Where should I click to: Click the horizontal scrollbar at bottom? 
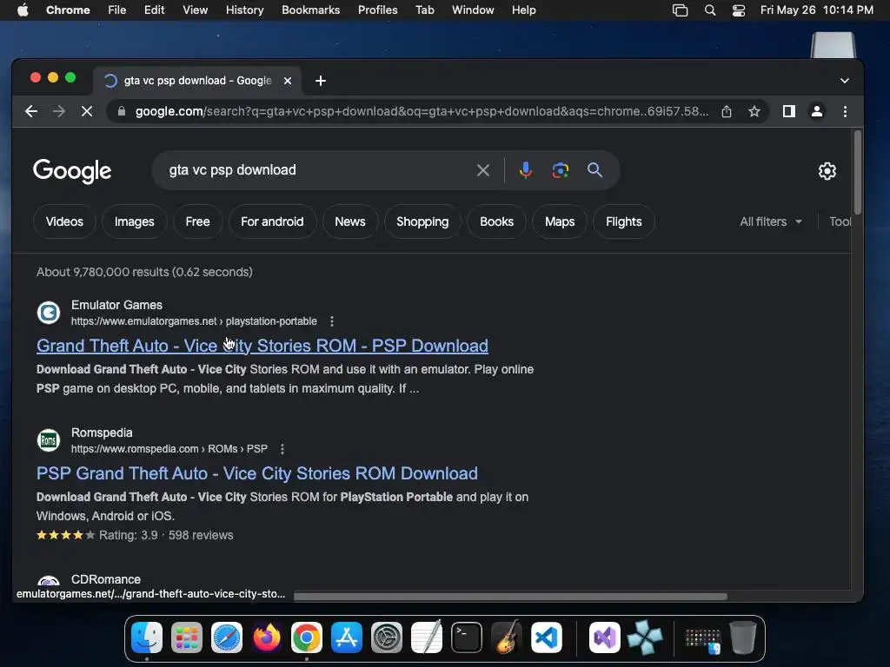[510, 597]
